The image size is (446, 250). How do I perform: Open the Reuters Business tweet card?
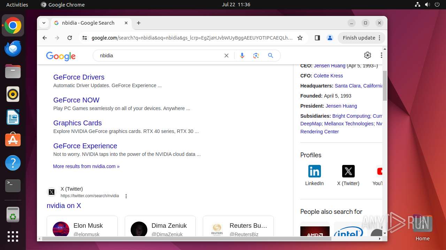click(x=238, y=226)
